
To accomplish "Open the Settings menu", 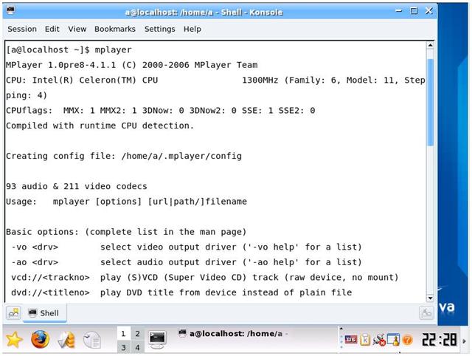I will [x=159, y=29].
